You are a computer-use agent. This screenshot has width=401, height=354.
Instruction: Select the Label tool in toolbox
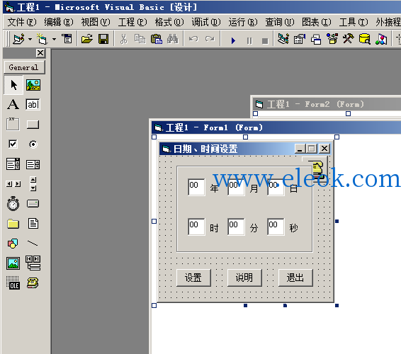13,105
